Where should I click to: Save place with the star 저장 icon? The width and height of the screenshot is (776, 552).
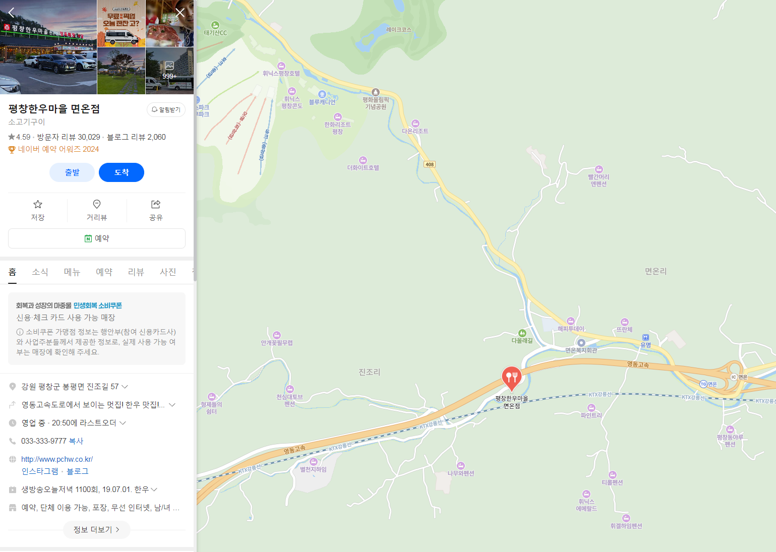tap(38, 210)
